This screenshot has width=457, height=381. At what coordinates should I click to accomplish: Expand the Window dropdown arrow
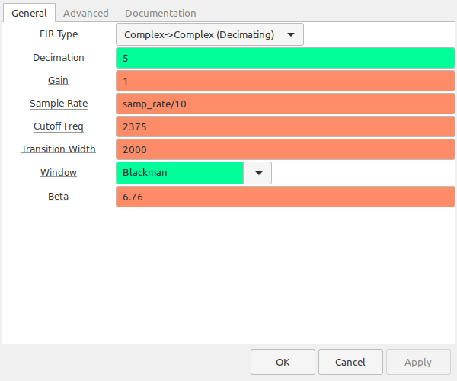click(x=258, y=173)
